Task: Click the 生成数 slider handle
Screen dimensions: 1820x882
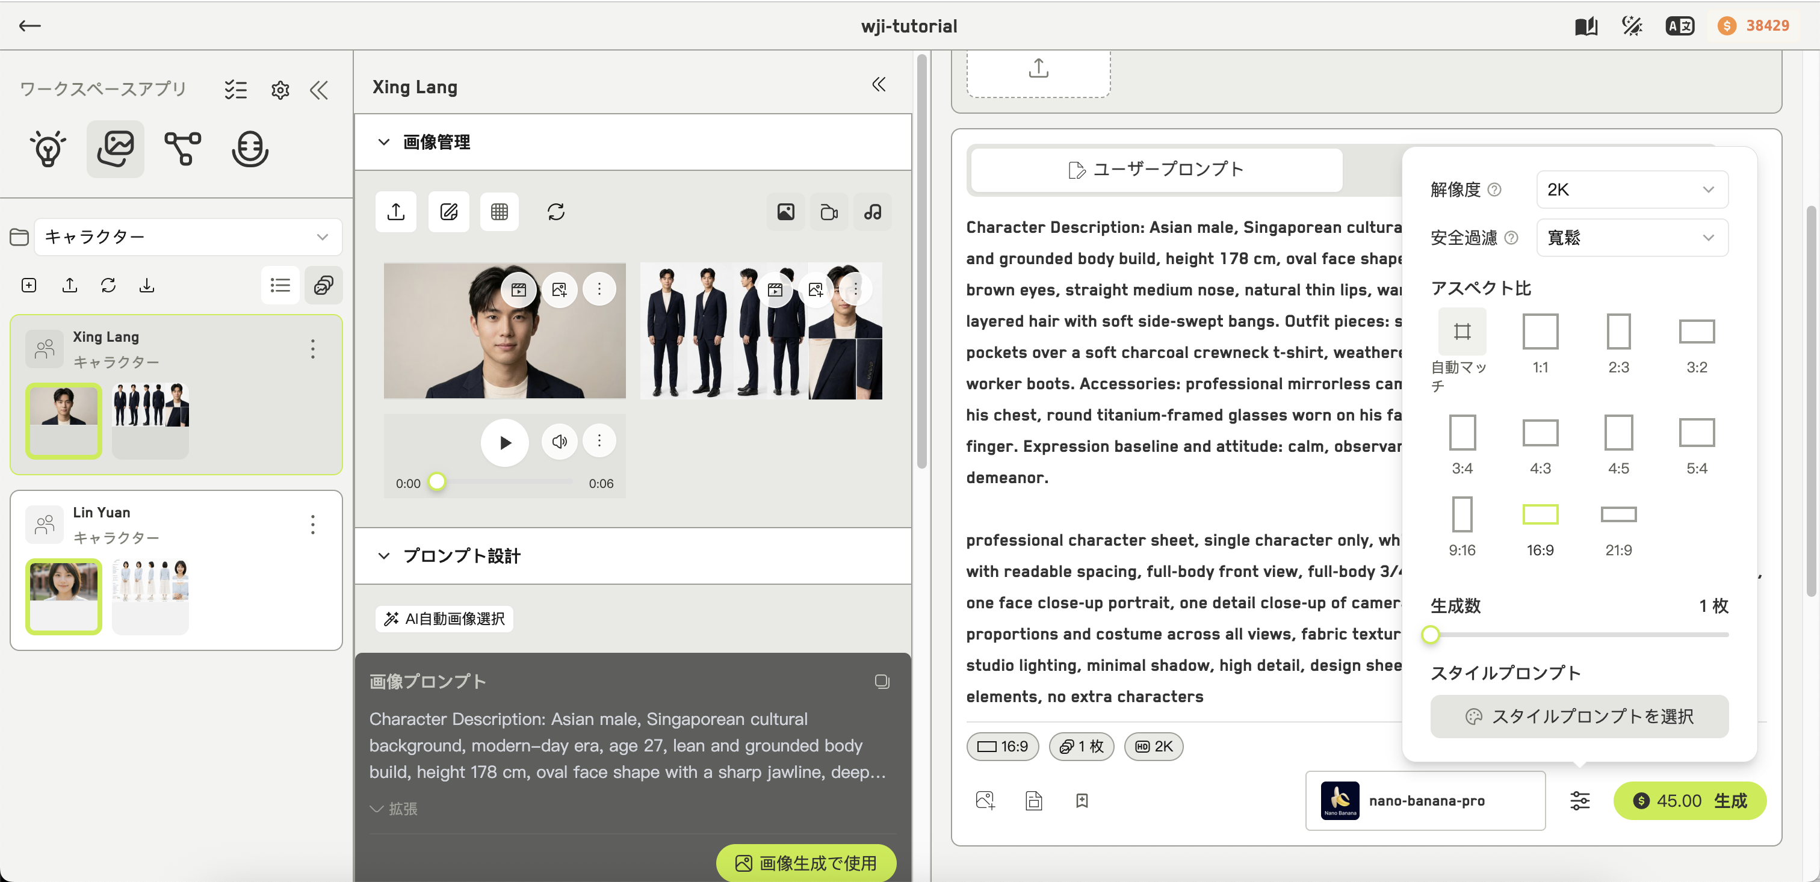Action: [x=1431, y=635]
